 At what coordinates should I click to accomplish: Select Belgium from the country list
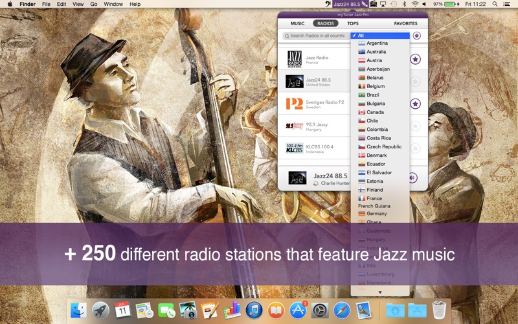click(380, 86)
